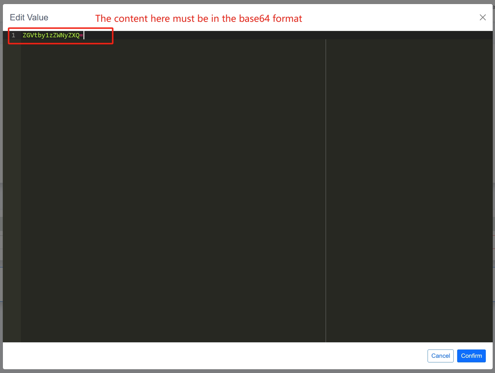Select line number 1 in the gutter
The image size is (495, 373).
[13, 35]
